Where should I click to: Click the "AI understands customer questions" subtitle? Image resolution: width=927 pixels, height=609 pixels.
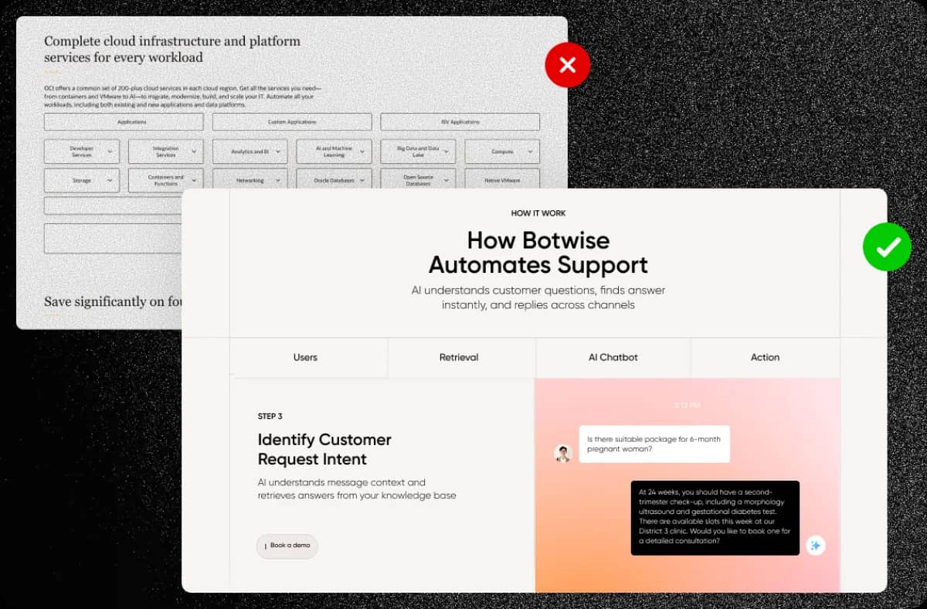[x=538, y=298]
